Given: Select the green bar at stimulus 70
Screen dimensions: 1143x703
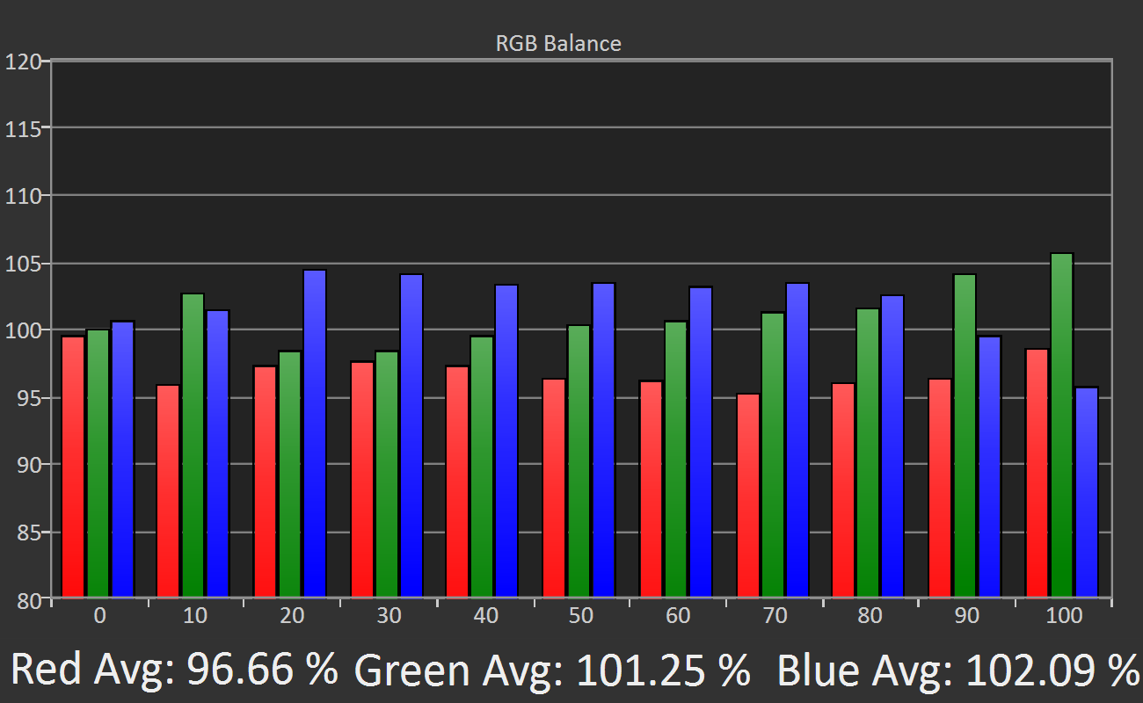Looking at the screenshot, I should click(772, 456).
